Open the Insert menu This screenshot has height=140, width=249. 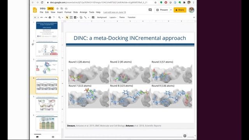tap(60, 12)
